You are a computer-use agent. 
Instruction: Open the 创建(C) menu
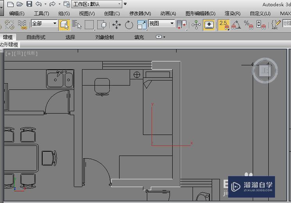click(x=112, y=14)
